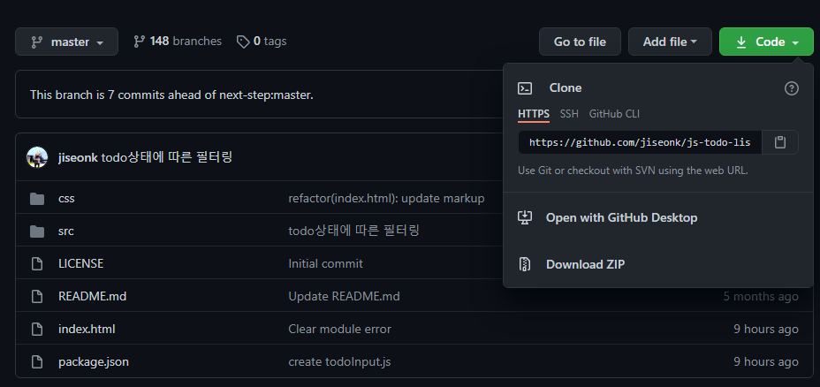Open the src folder

tap(66, 231)
